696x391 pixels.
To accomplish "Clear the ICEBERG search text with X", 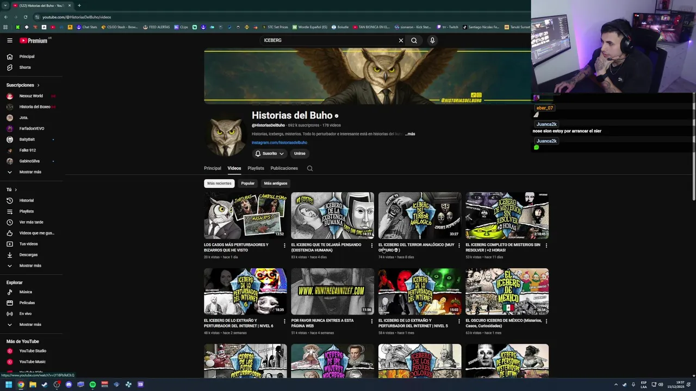I will pyautogui.click(x=401, y=40).
